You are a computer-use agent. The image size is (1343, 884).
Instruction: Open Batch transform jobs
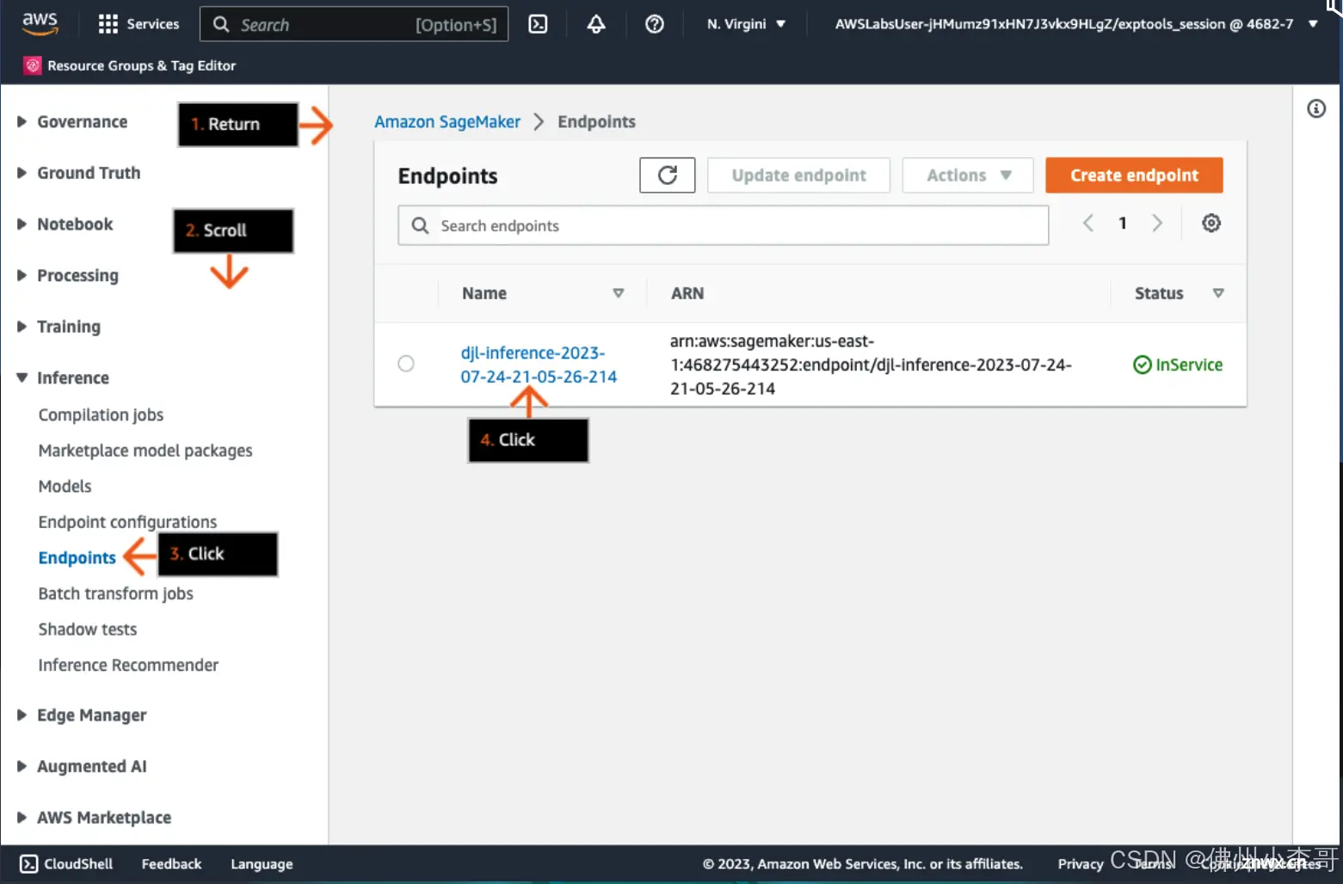point(115,593)
